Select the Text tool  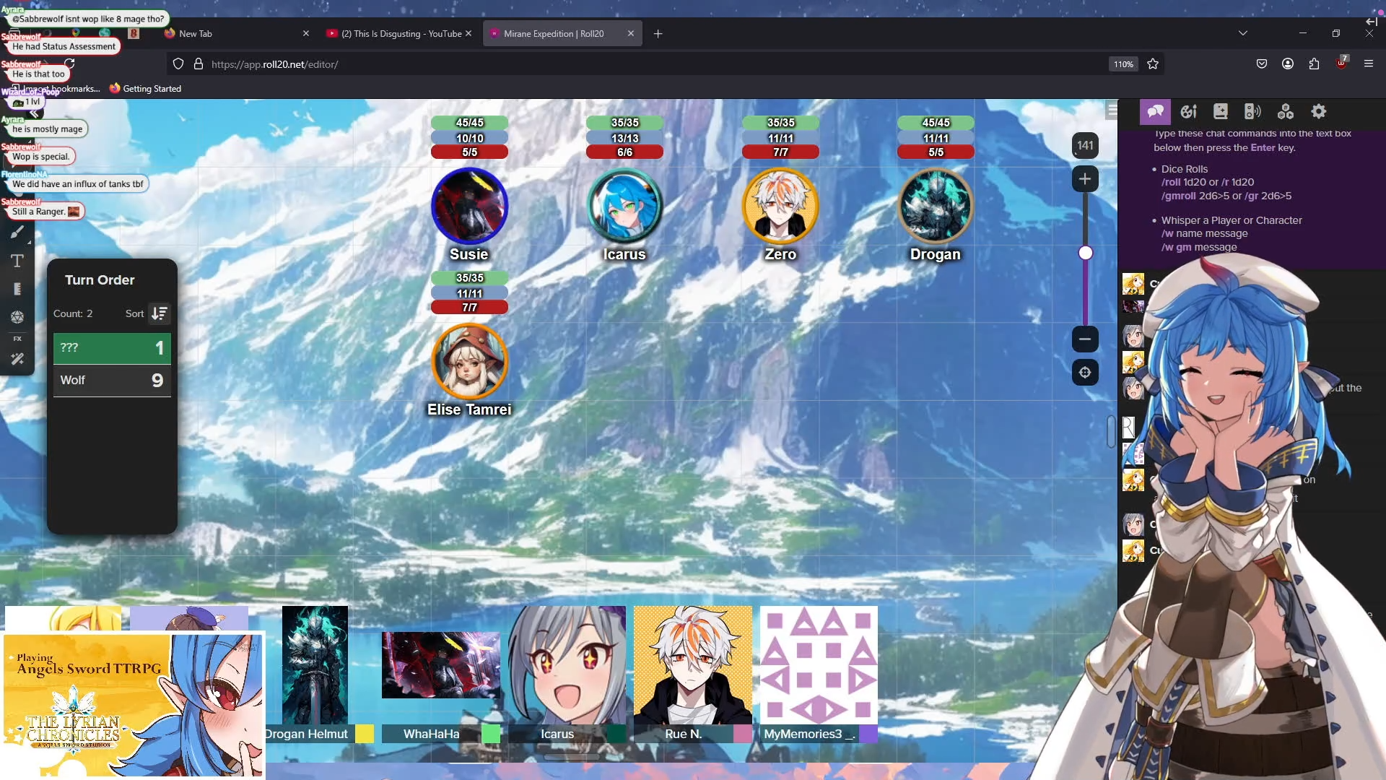[x=17, y=261]
